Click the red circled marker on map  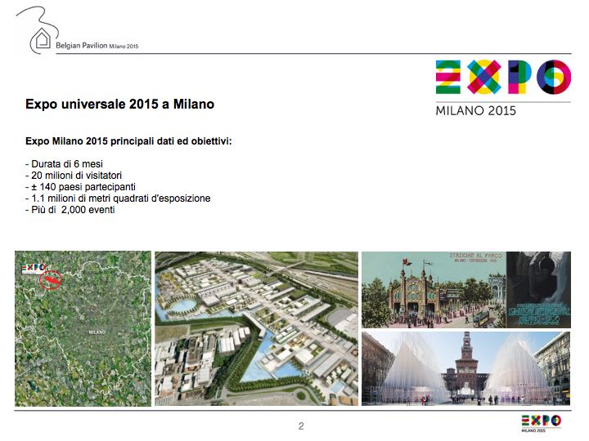tap(51, 280)
